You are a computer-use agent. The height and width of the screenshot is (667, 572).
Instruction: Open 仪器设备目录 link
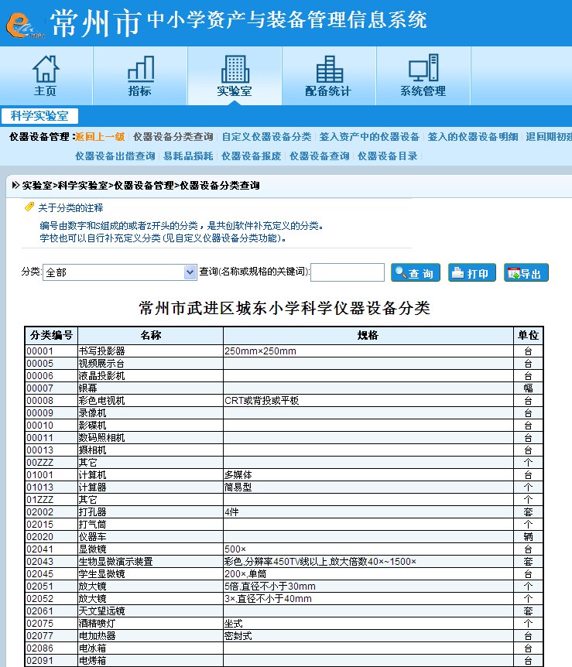(x=387, y=156)
